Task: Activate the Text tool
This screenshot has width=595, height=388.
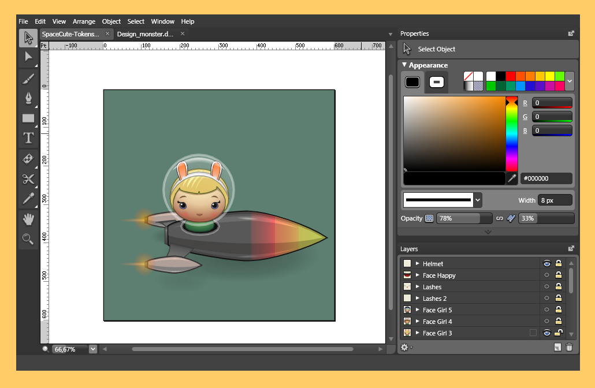Action: 28,138
